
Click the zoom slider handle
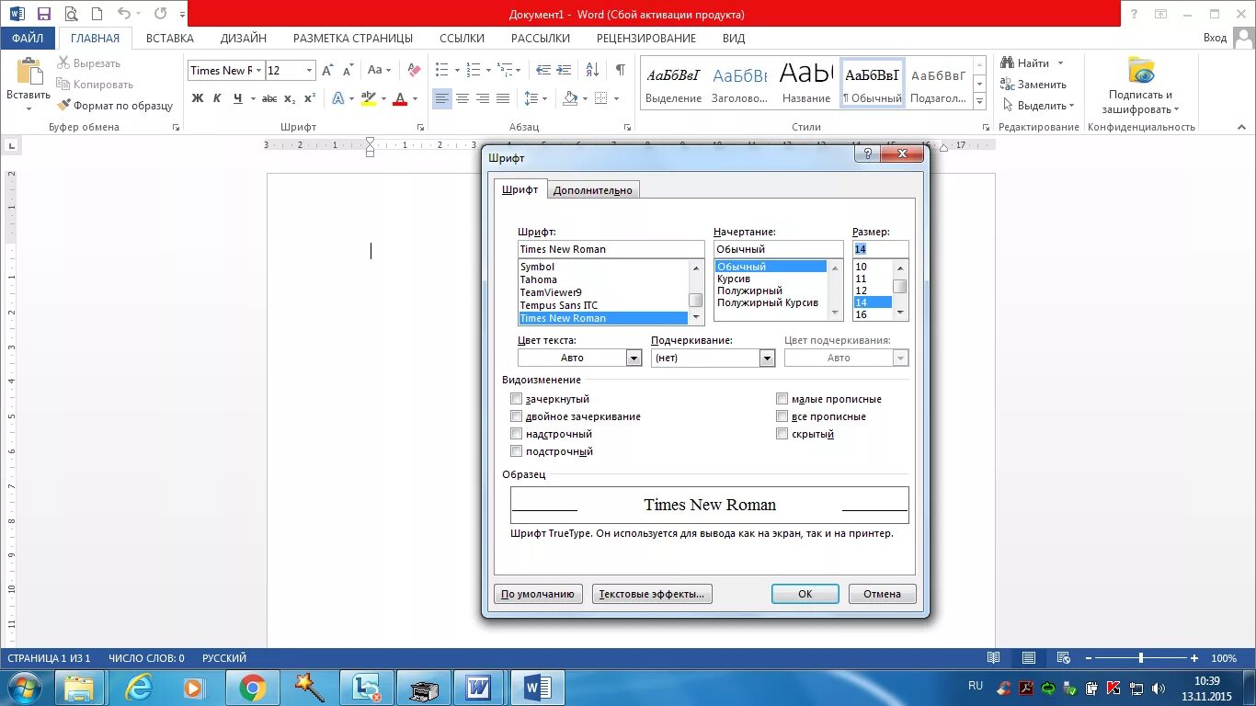coord(1140,658)
